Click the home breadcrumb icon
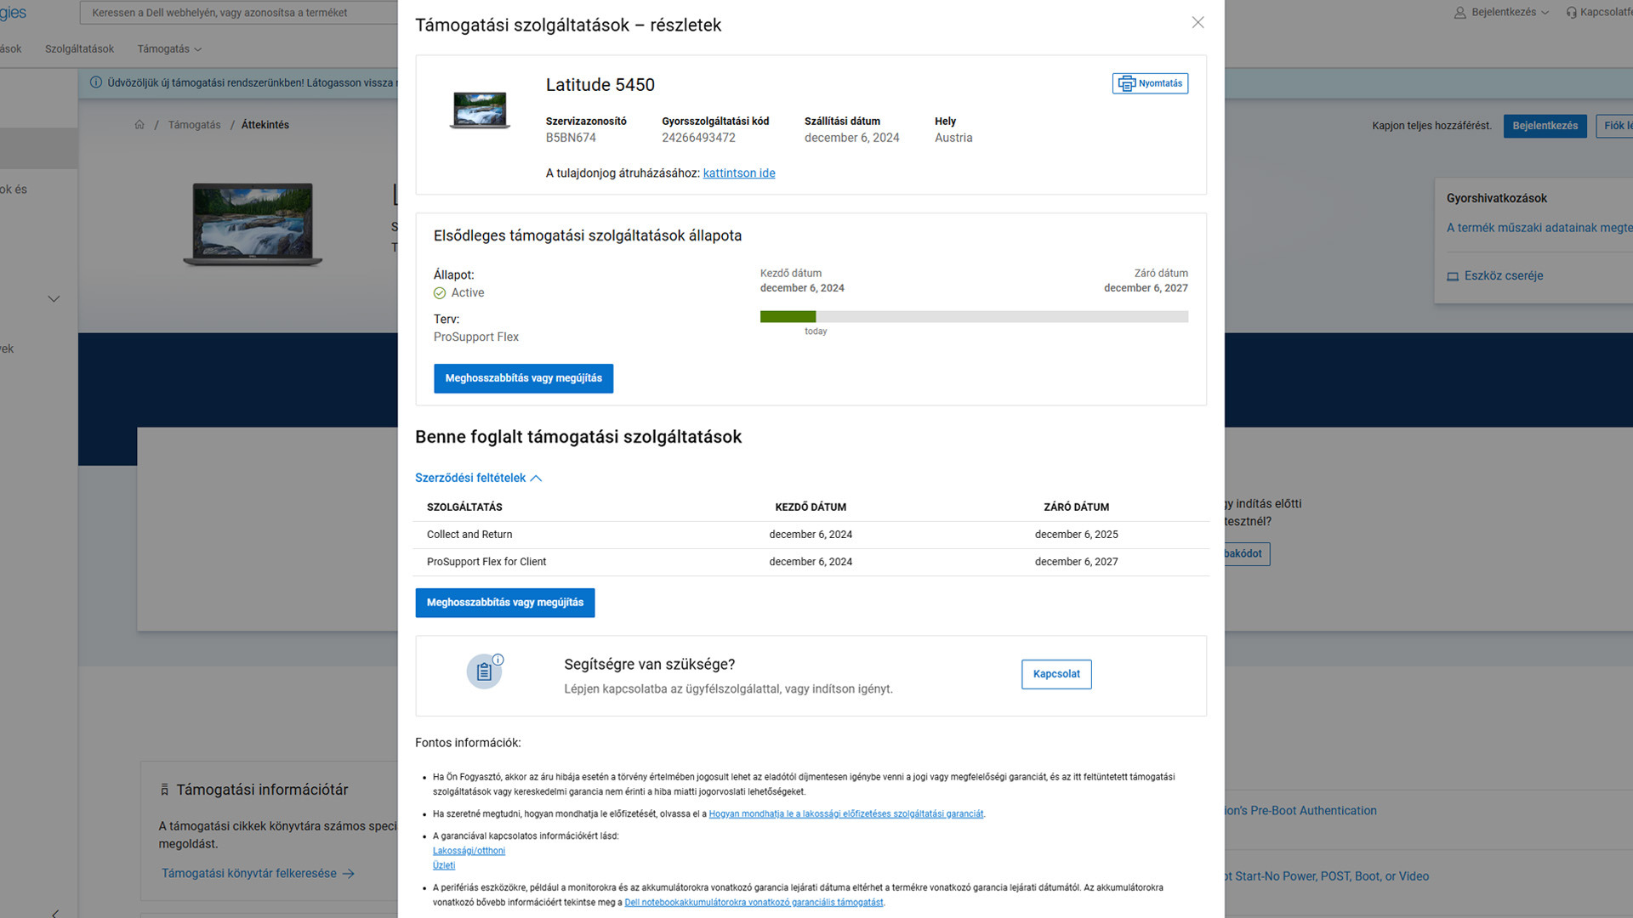 139,125
